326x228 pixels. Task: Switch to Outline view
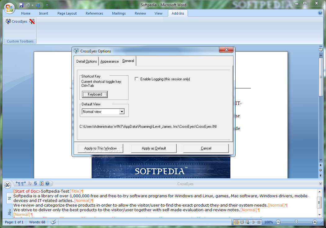point(253,222)
